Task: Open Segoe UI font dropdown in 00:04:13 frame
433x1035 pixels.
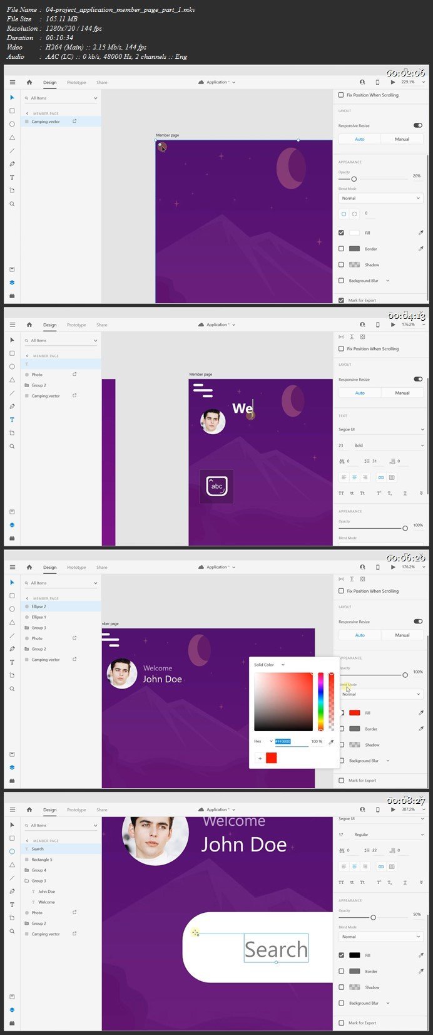Action: point(380,429)
